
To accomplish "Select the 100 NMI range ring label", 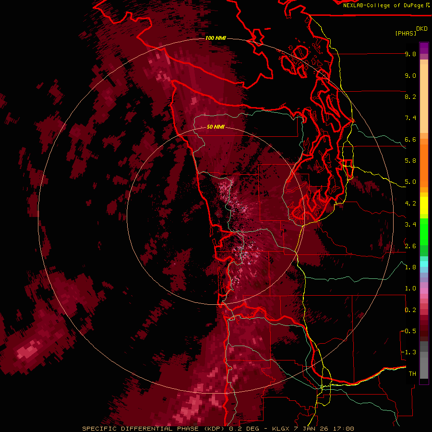I will (x=216, y=38).
